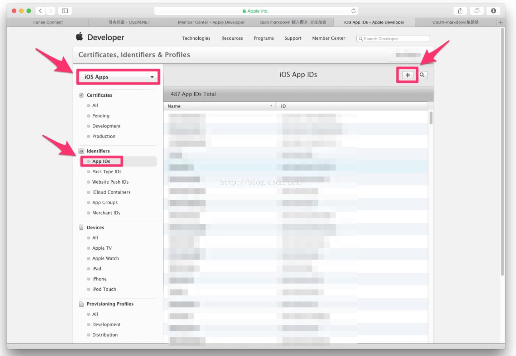Go back with Safari's back arrow
The image size is (516, 356).
tap(41, 11)
